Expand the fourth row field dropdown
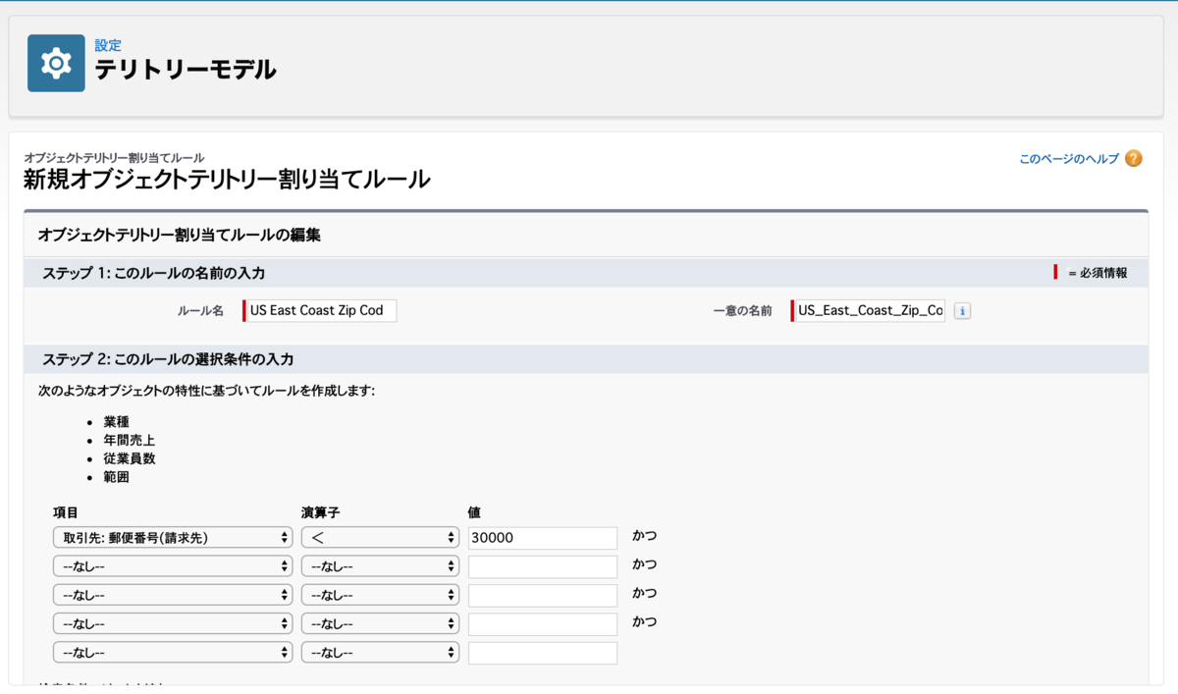The height and width of the screenshot is (694, 1178). pos(173,622)
